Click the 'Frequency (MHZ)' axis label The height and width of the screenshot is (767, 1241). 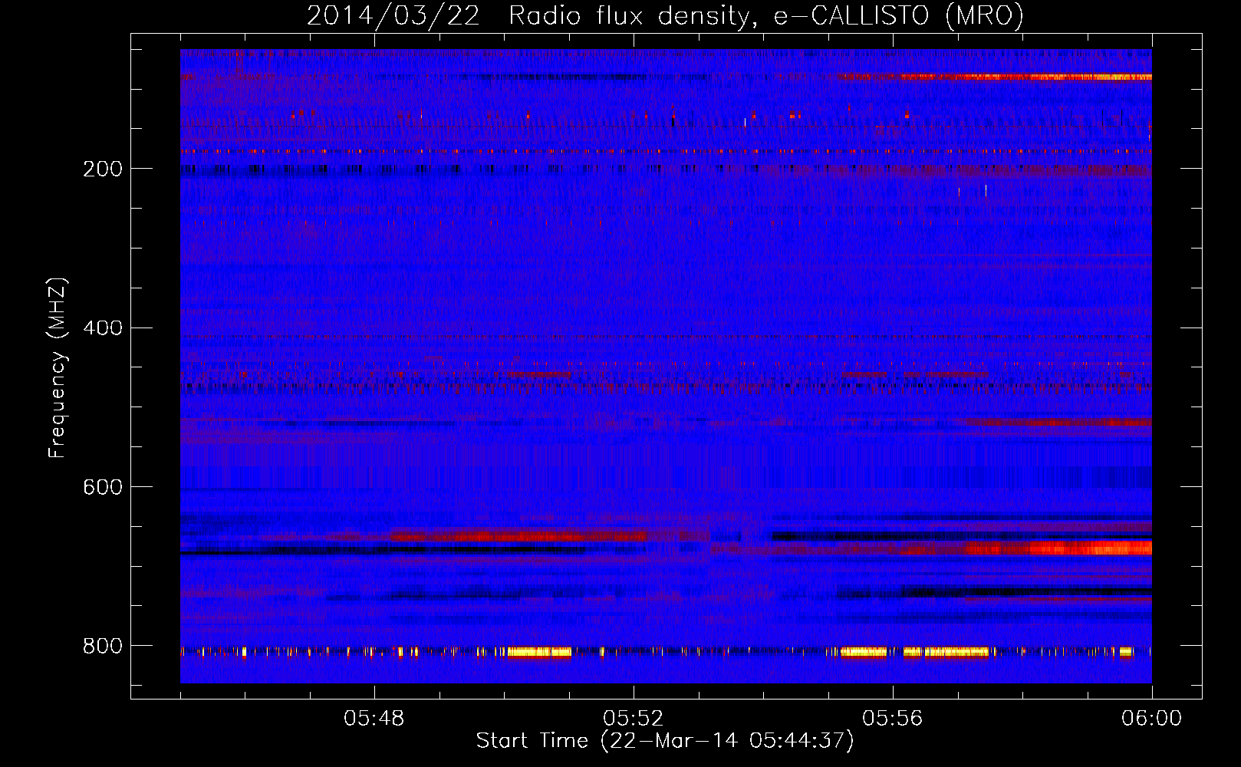point(58,368)
